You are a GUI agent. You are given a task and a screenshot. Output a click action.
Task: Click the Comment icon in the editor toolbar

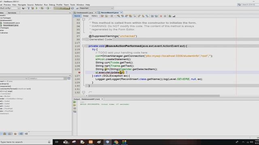pyautogui.click(x=170, y=16)
